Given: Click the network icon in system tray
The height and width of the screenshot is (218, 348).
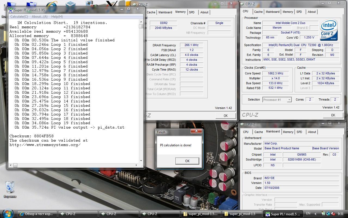Looking at the screenshot, I should click(328, 214).
